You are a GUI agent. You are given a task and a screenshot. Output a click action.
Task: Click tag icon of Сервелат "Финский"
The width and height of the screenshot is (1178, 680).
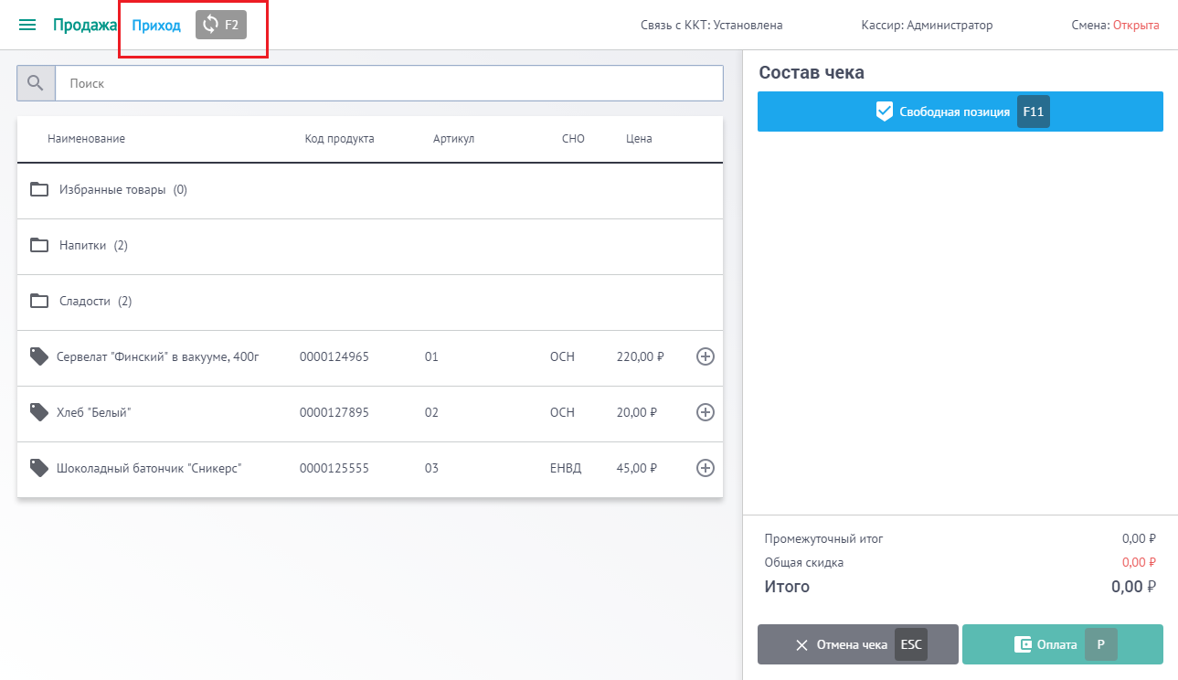(x=38, y=356)
